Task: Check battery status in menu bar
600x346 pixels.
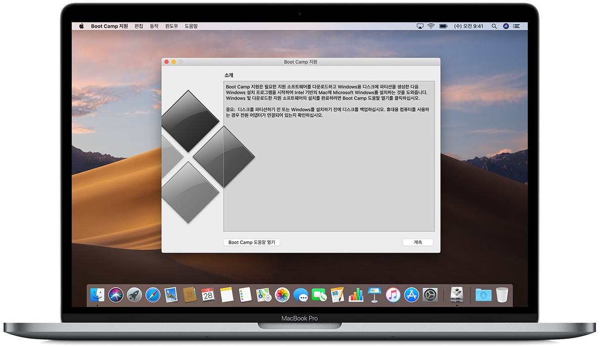Action: pos(444,26)
